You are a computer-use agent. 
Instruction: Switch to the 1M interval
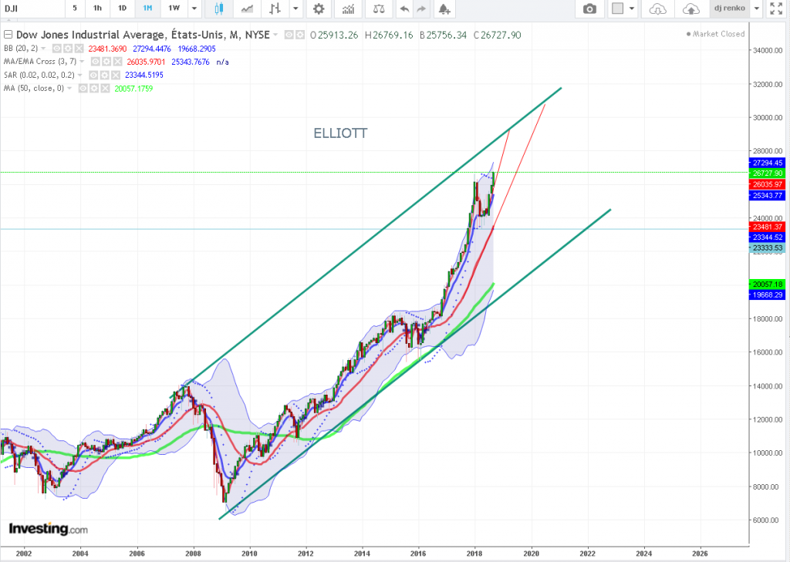pos(147,8)
